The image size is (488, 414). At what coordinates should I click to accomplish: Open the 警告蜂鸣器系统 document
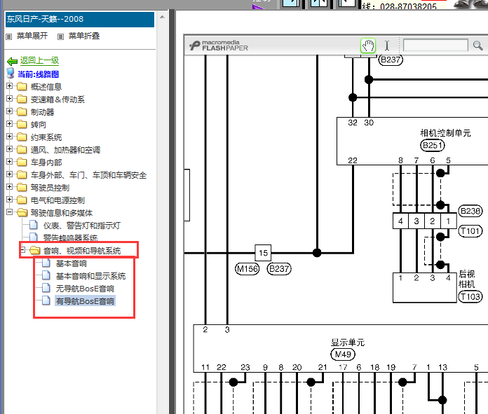point(70,238)
